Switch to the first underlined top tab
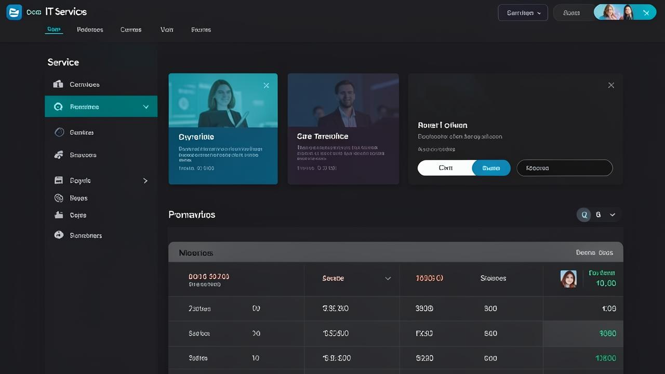The width and height of the screenshot is (665, 374). 54,30
